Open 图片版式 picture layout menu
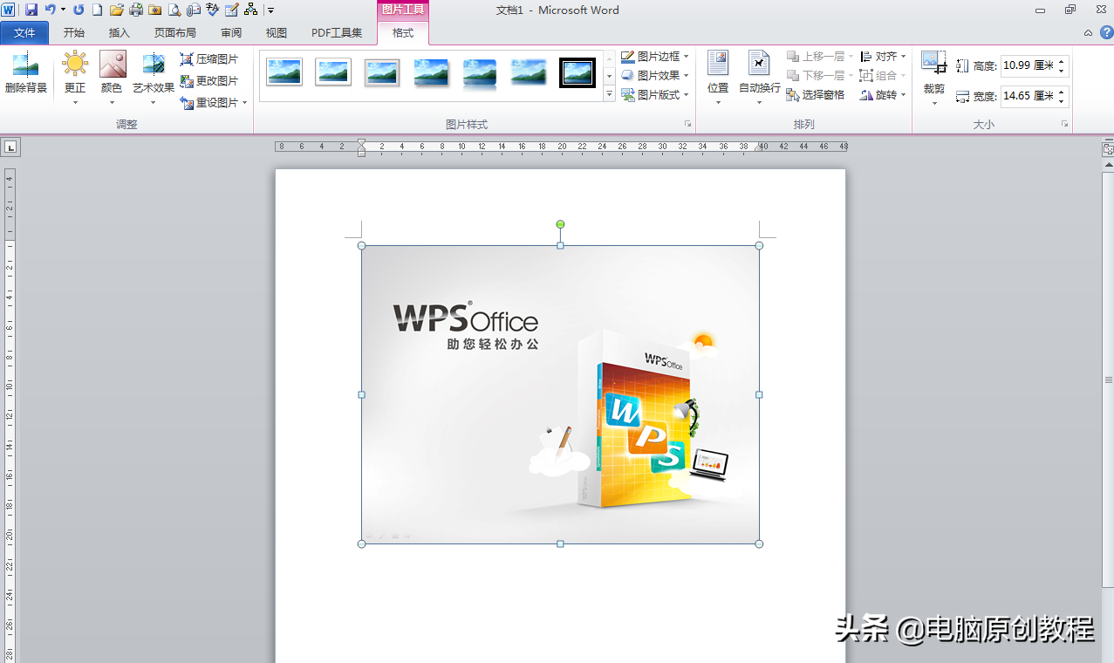Screen dimensions: 1114x663 [x=655, y=95]
